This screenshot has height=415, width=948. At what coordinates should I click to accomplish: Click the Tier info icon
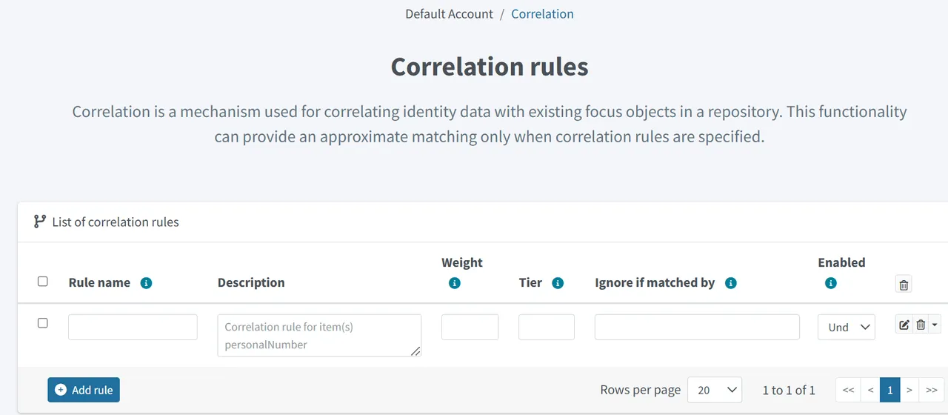coord(558,283)
